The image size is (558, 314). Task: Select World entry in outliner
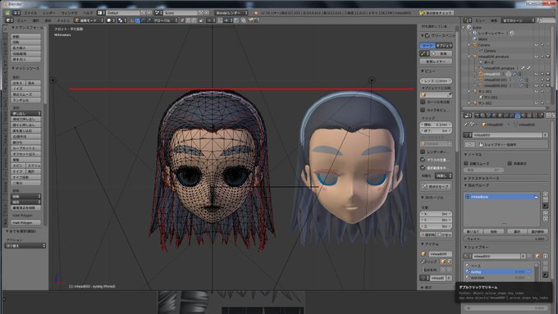(480, 39)
